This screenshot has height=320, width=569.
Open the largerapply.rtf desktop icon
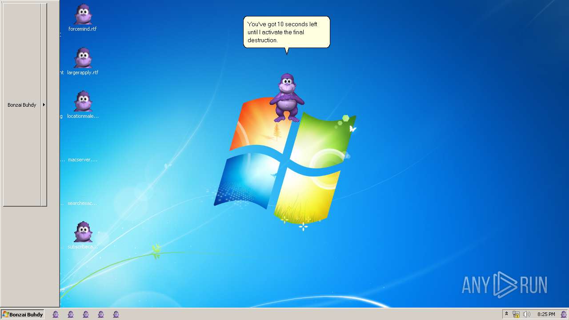coord(83,61)
